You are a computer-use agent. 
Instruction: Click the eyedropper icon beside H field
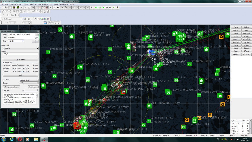30,23
